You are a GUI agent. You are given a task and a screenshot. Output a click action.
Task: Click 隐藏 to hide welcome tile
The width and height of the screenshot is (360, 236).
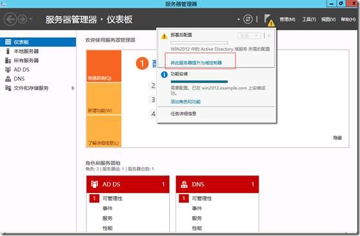pyautogui.click(x=337, y=138)
